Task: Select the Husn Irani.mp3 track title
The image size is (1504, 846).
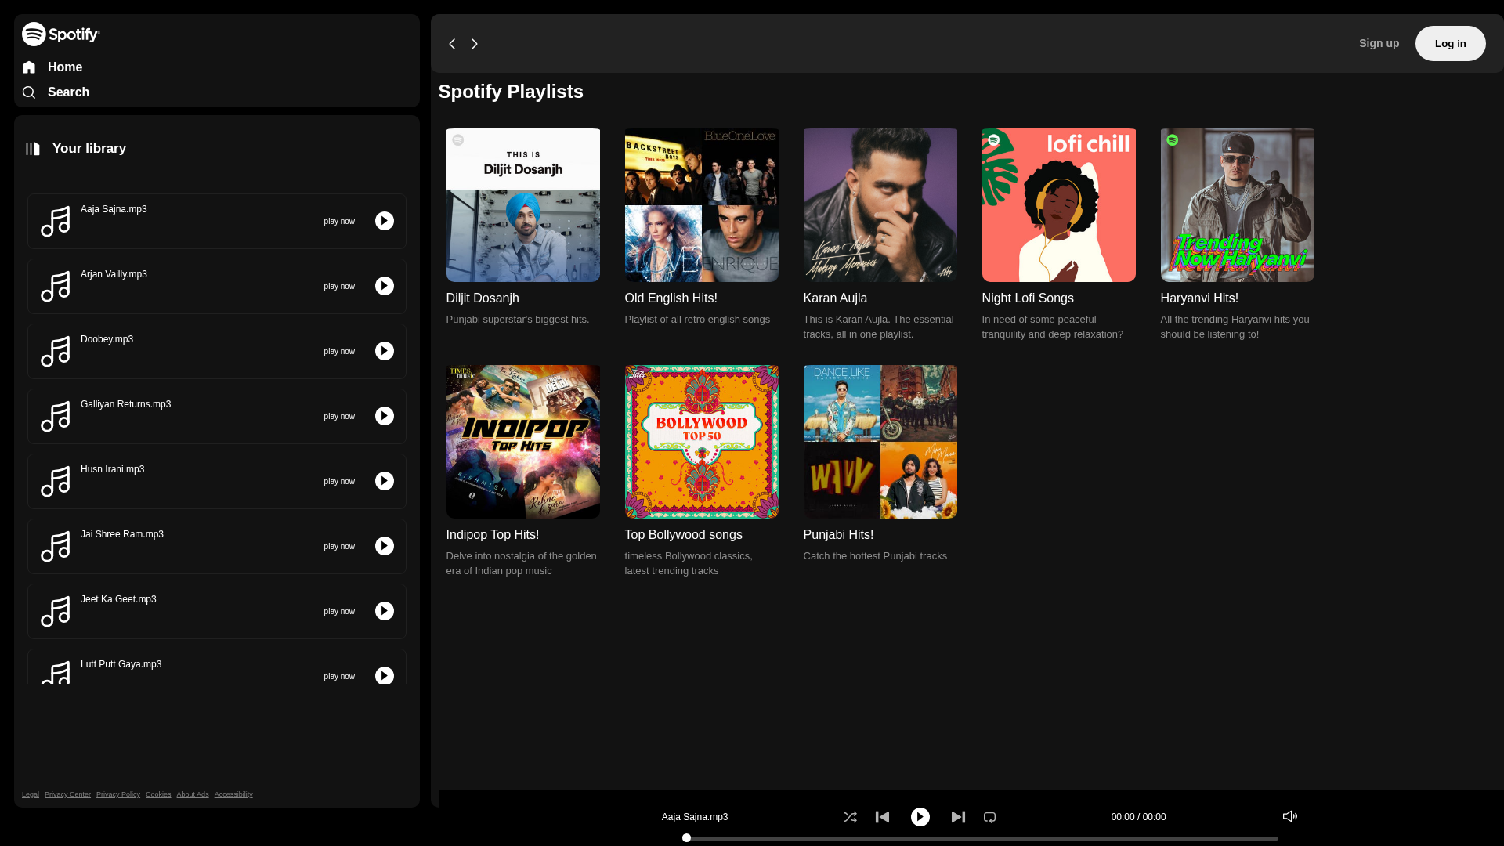Action: point(112,469)
